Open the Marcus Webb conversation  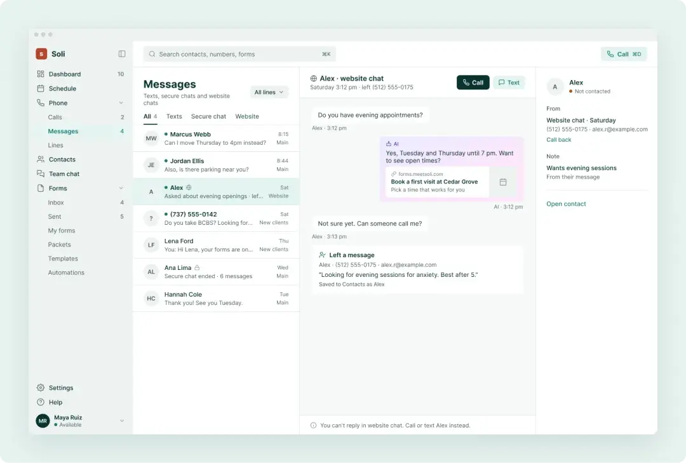216,138
